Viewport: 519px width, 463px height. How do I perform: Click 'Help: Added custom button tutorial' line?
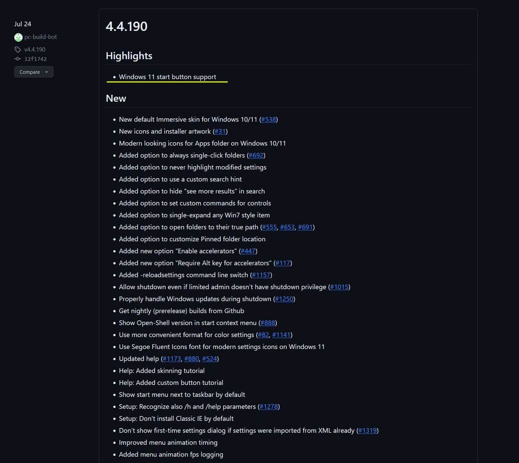click(x=171, y=383)
